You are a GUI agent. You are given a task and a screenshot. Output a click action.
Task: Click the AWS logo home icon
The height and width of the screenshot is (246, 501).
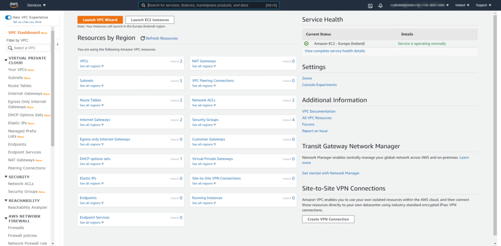13,5
